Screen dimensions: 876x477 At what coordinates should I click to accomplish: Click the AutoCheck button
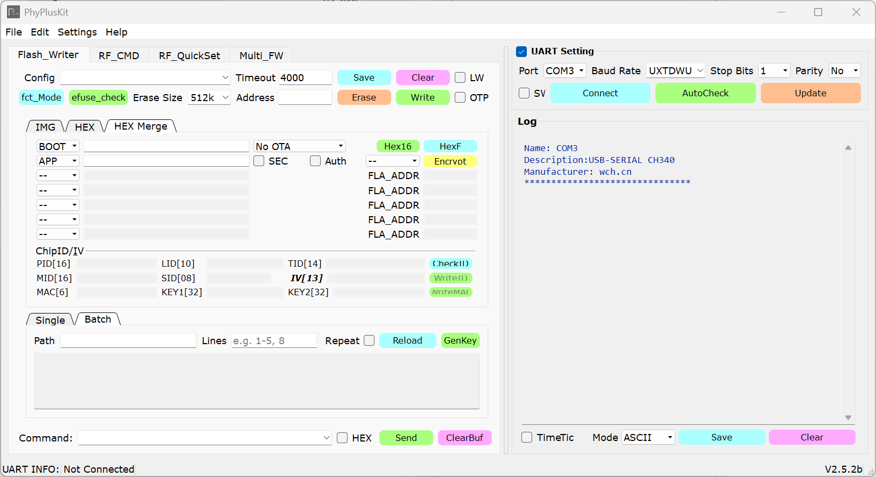coord(705,93)
